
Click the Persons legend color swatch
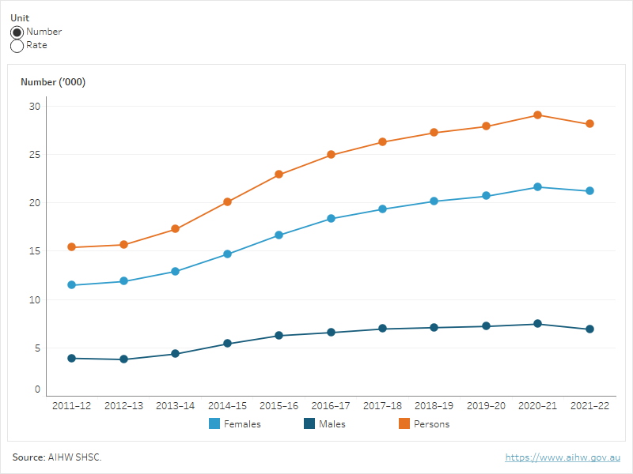(404, 424)
